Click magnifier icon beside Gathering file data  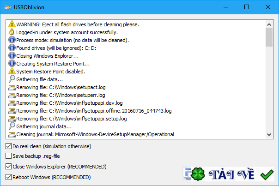pos(12,79)
